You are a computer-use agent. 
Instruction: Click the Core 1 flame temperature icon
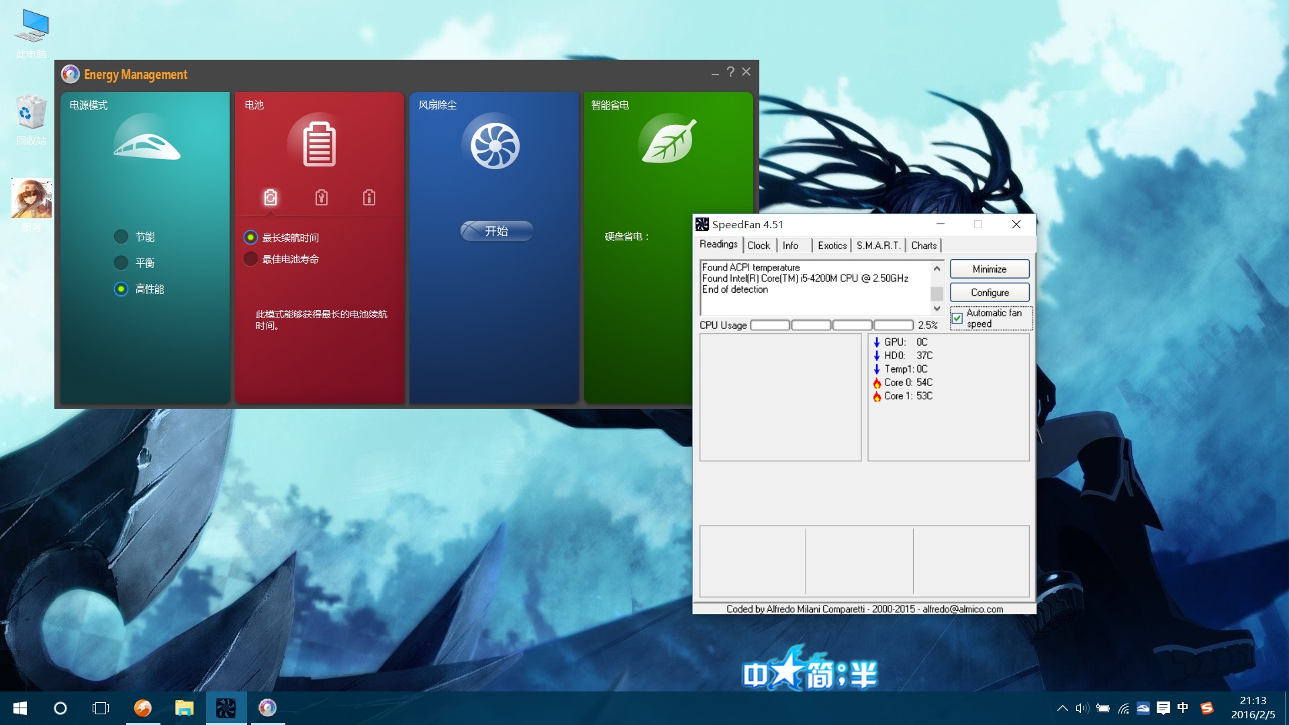click(x=877, y=396)
